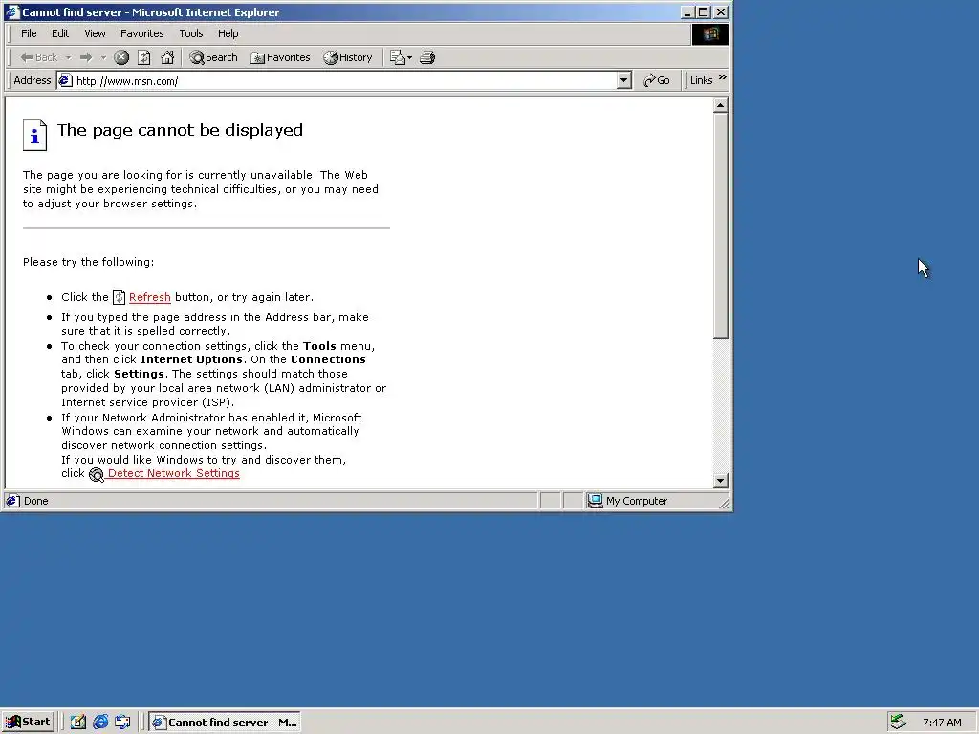The width and height of the screenshot is (979, 734).
Task: Open the Mail button dropdown arrow
Action: click(x=409, y=57)
